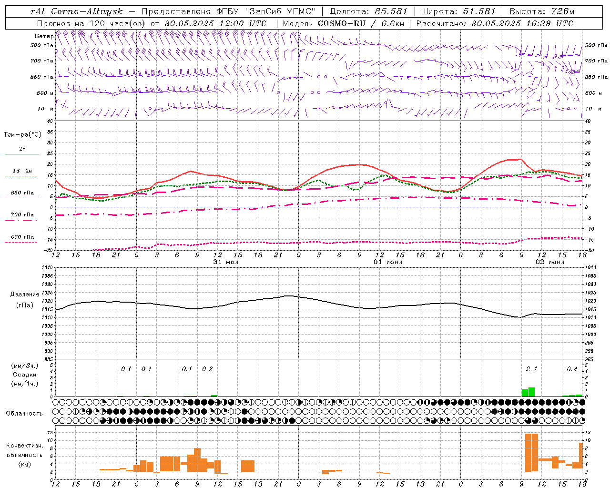Click the 0.4 precipitation value

[572, 369]
